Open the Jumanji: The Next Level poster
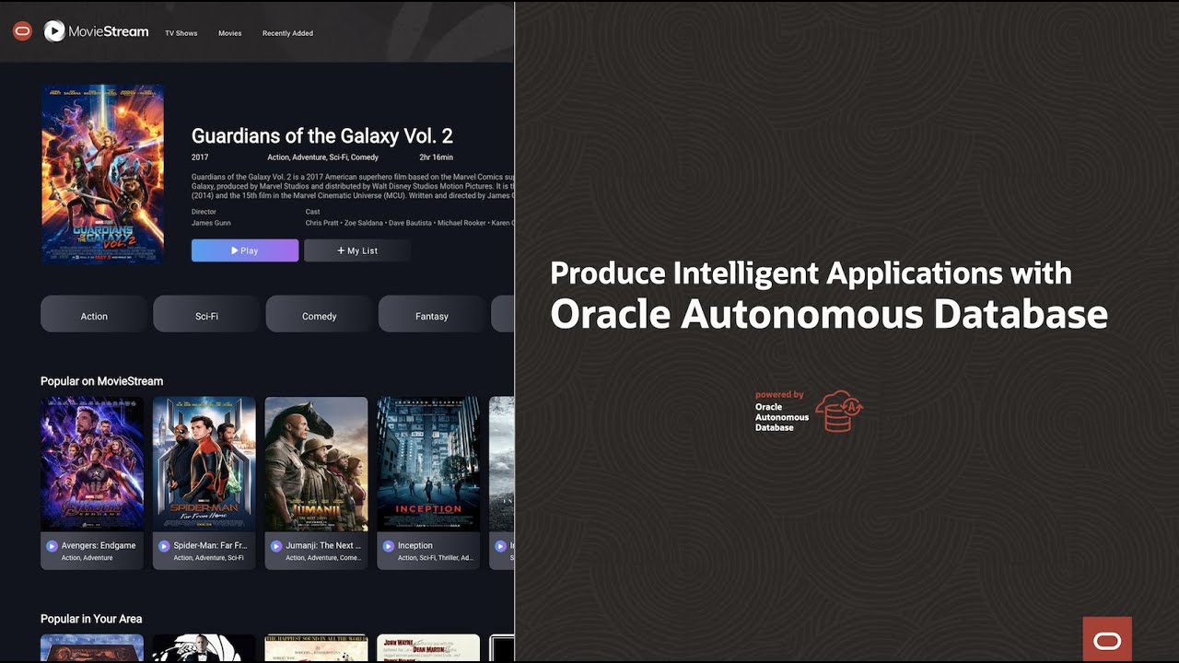This screenshot has width=1179, height=663. coord(316,464)
